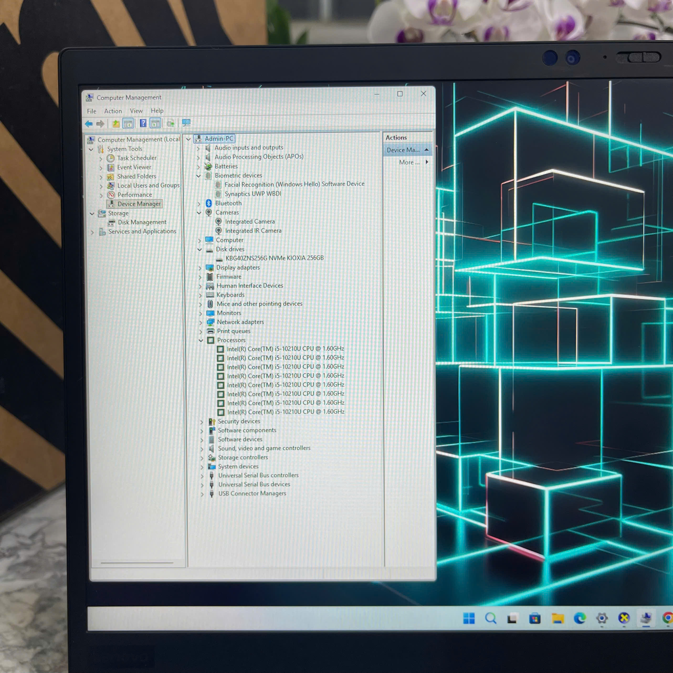Viewport: 673px width, 673px height.
Task: Expand Services and Applications
Action: (92, 232)
